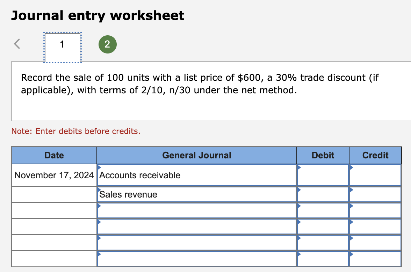Click the credit amount field for Sales revenue

coord(375,194)
